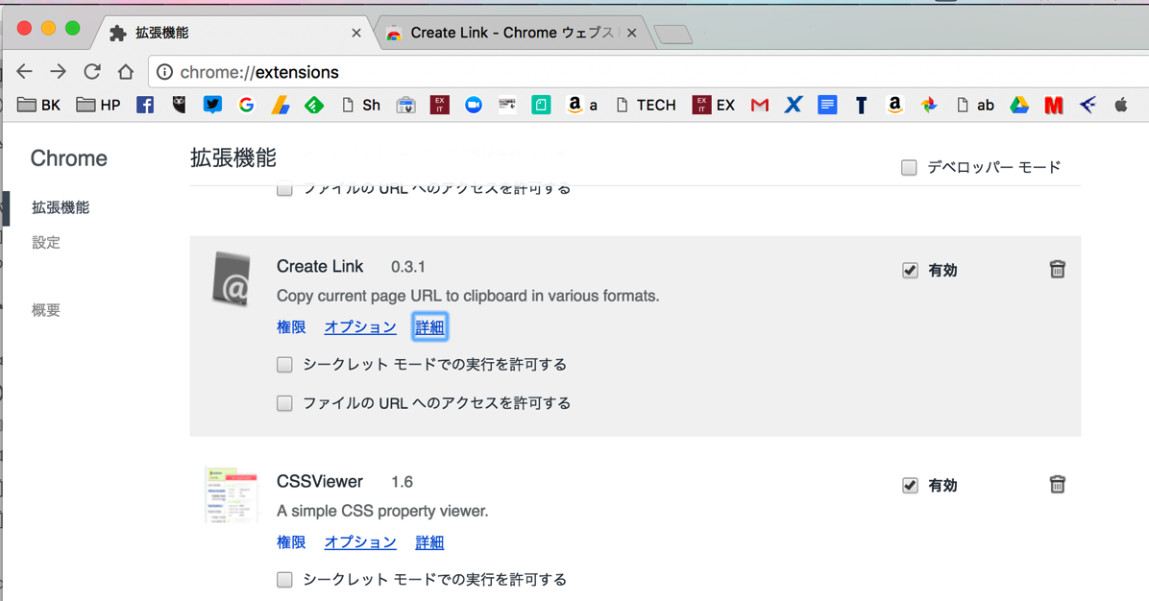Open the Google Drive bookmark
Image resolution: width=1149 pixels, height=601 pixels.
coord(1019,105)
